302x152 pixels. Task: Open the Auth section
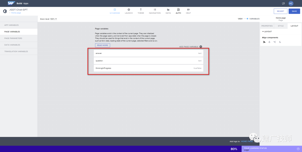178,11
